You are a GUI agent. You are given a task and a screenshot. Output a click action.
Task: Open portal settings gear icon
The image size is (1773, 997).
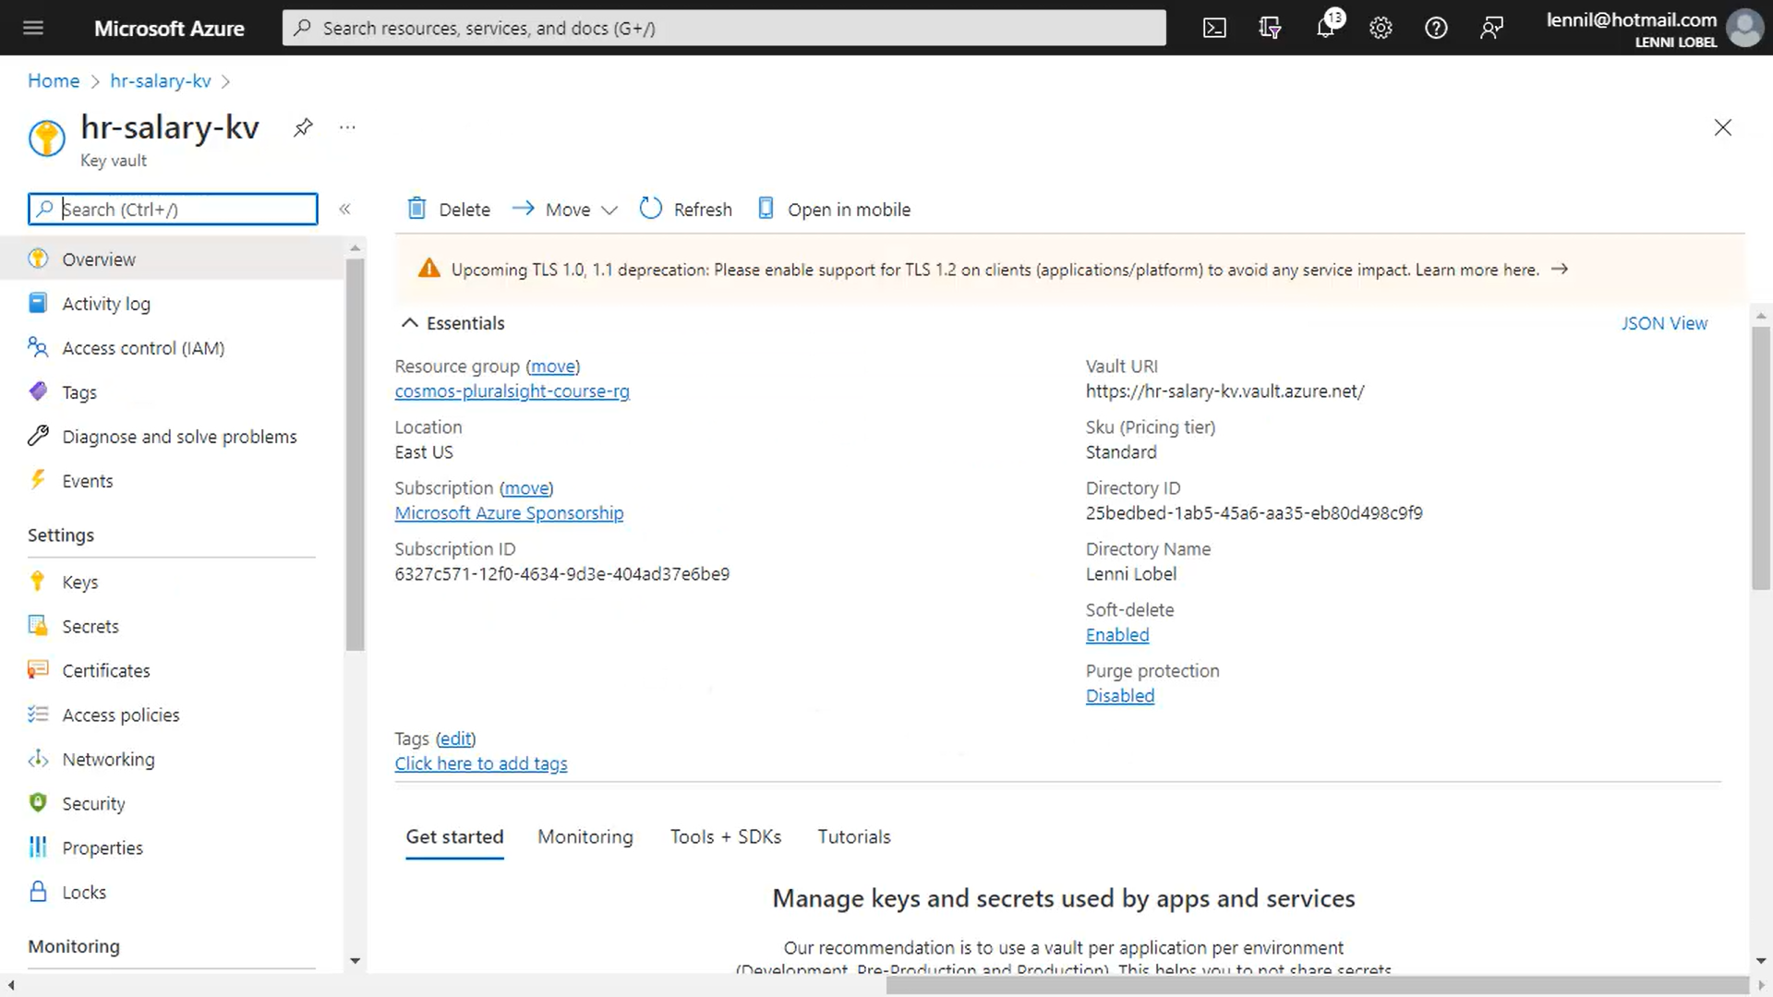pyautogui.click(x=1381, y=28)
